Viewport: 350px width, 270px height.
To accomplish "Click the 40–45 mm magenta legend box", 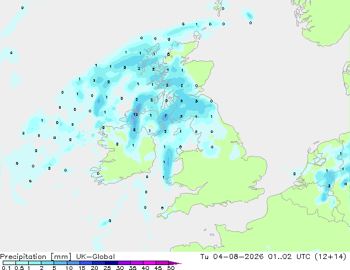I will [150, 263].
